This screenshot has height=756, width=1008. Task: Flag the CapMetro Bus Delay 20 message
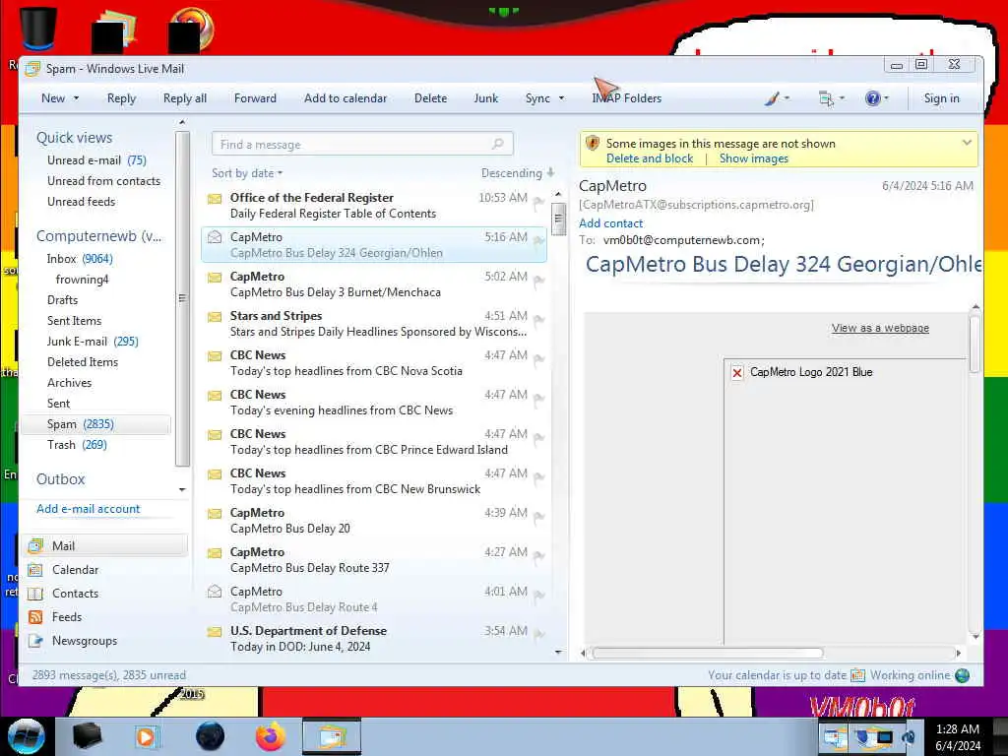coord(539,517)
